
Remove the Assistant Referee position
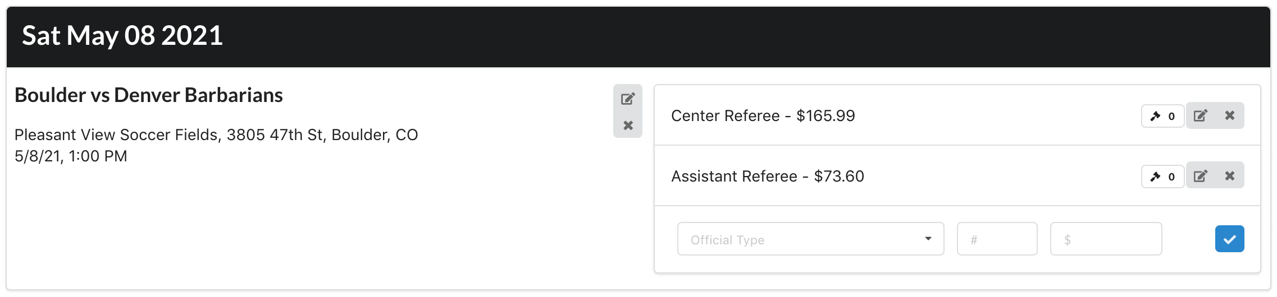[x=1230, y=176]
